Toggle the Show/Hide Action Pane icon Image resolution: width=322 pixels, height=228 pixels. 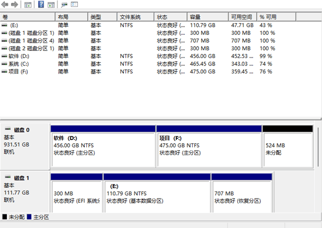pyautogui.click(x=51, y=4)
